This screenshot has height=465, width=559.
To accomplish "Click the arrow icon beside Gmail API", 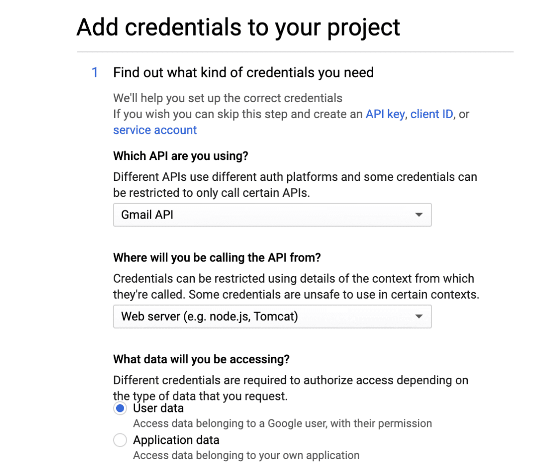I will [x=419, y=214].
